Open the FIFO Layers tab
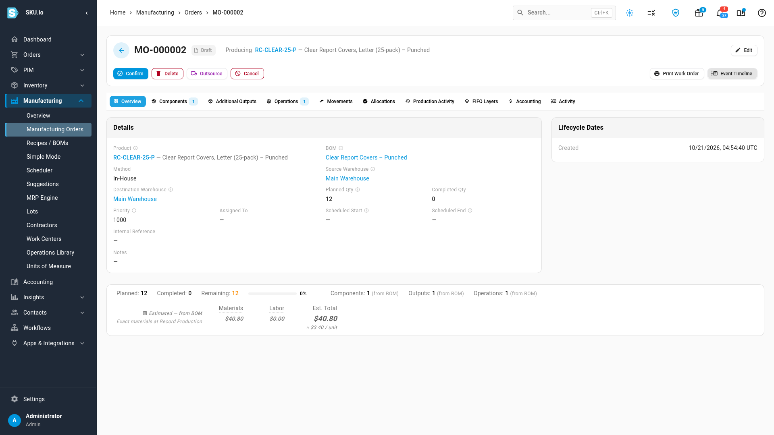This screenshot has height=435, width=774. (x=481, y=101)
